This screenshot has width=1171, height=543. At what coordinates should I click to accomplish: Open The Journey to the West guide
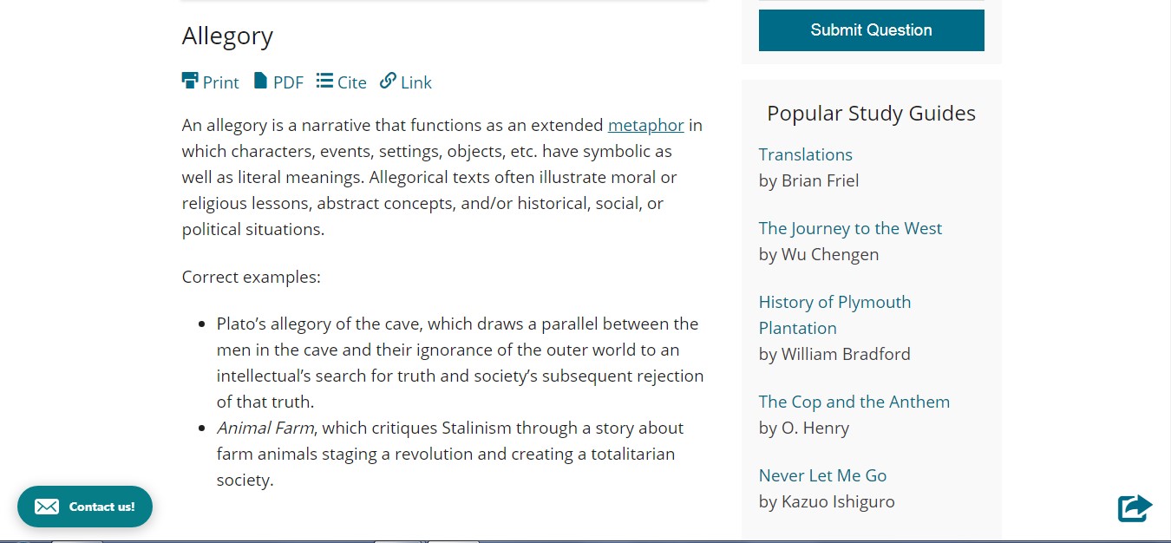[x=850, y=228]
